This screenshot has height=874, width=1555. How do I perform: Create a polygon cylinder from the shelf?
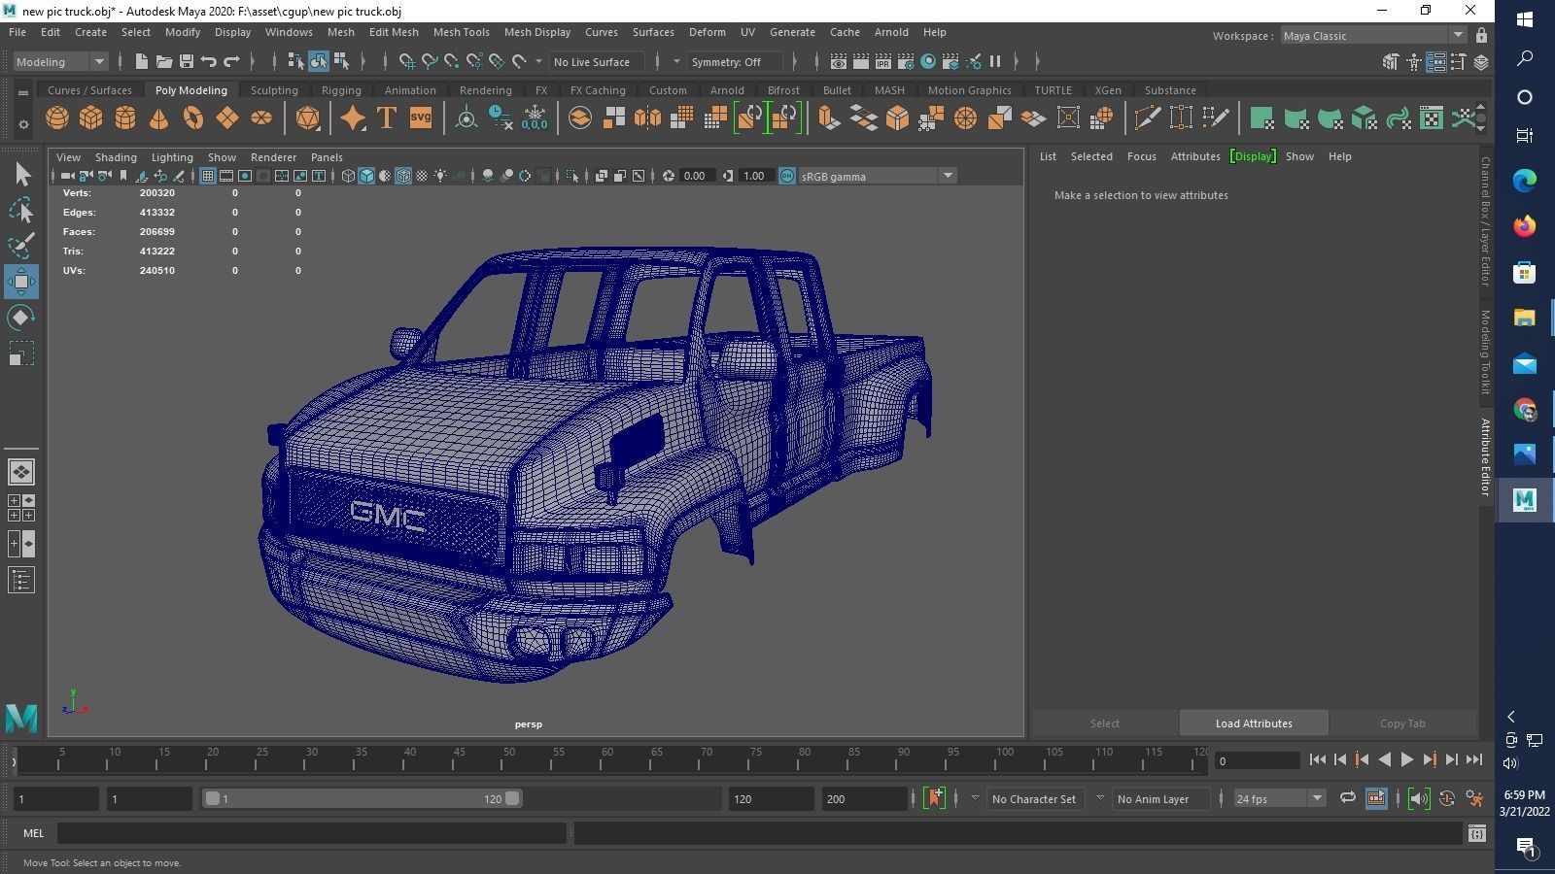125,118
